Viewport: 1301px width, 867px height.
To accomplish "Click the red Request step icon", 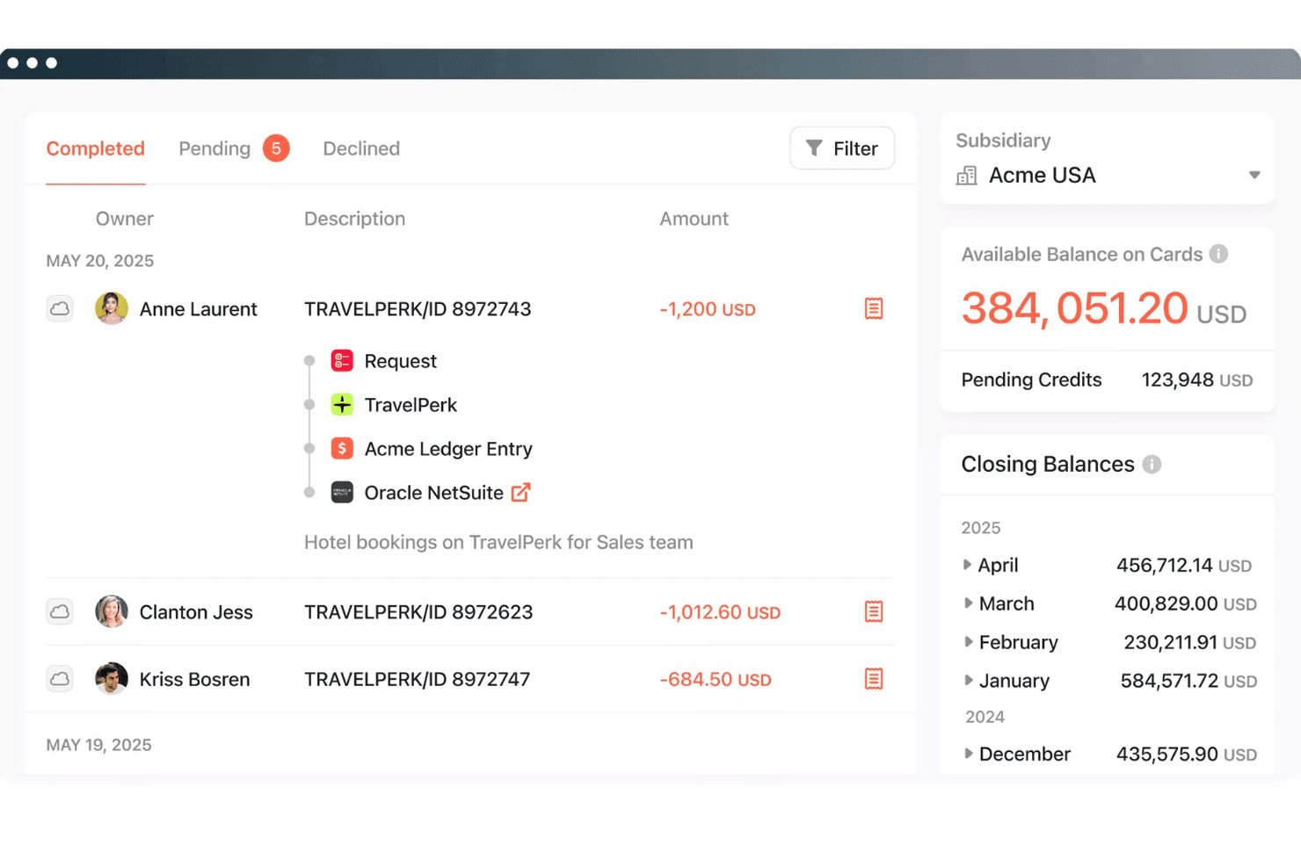I will pyautogui.click(x=342, y=360).
